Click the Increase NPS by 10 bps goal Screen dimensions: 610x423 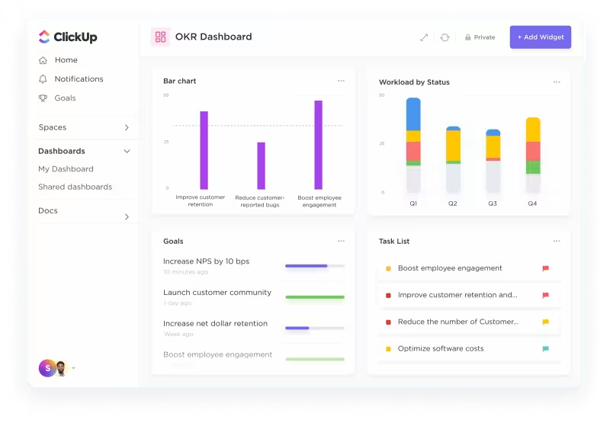(x=206, y=261)
